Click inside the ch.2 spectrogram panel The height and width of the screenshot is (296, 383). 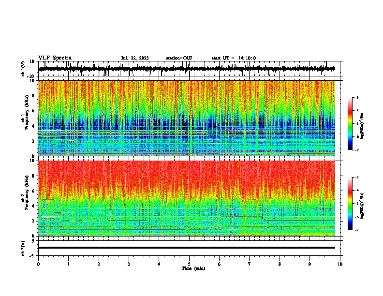186,198
